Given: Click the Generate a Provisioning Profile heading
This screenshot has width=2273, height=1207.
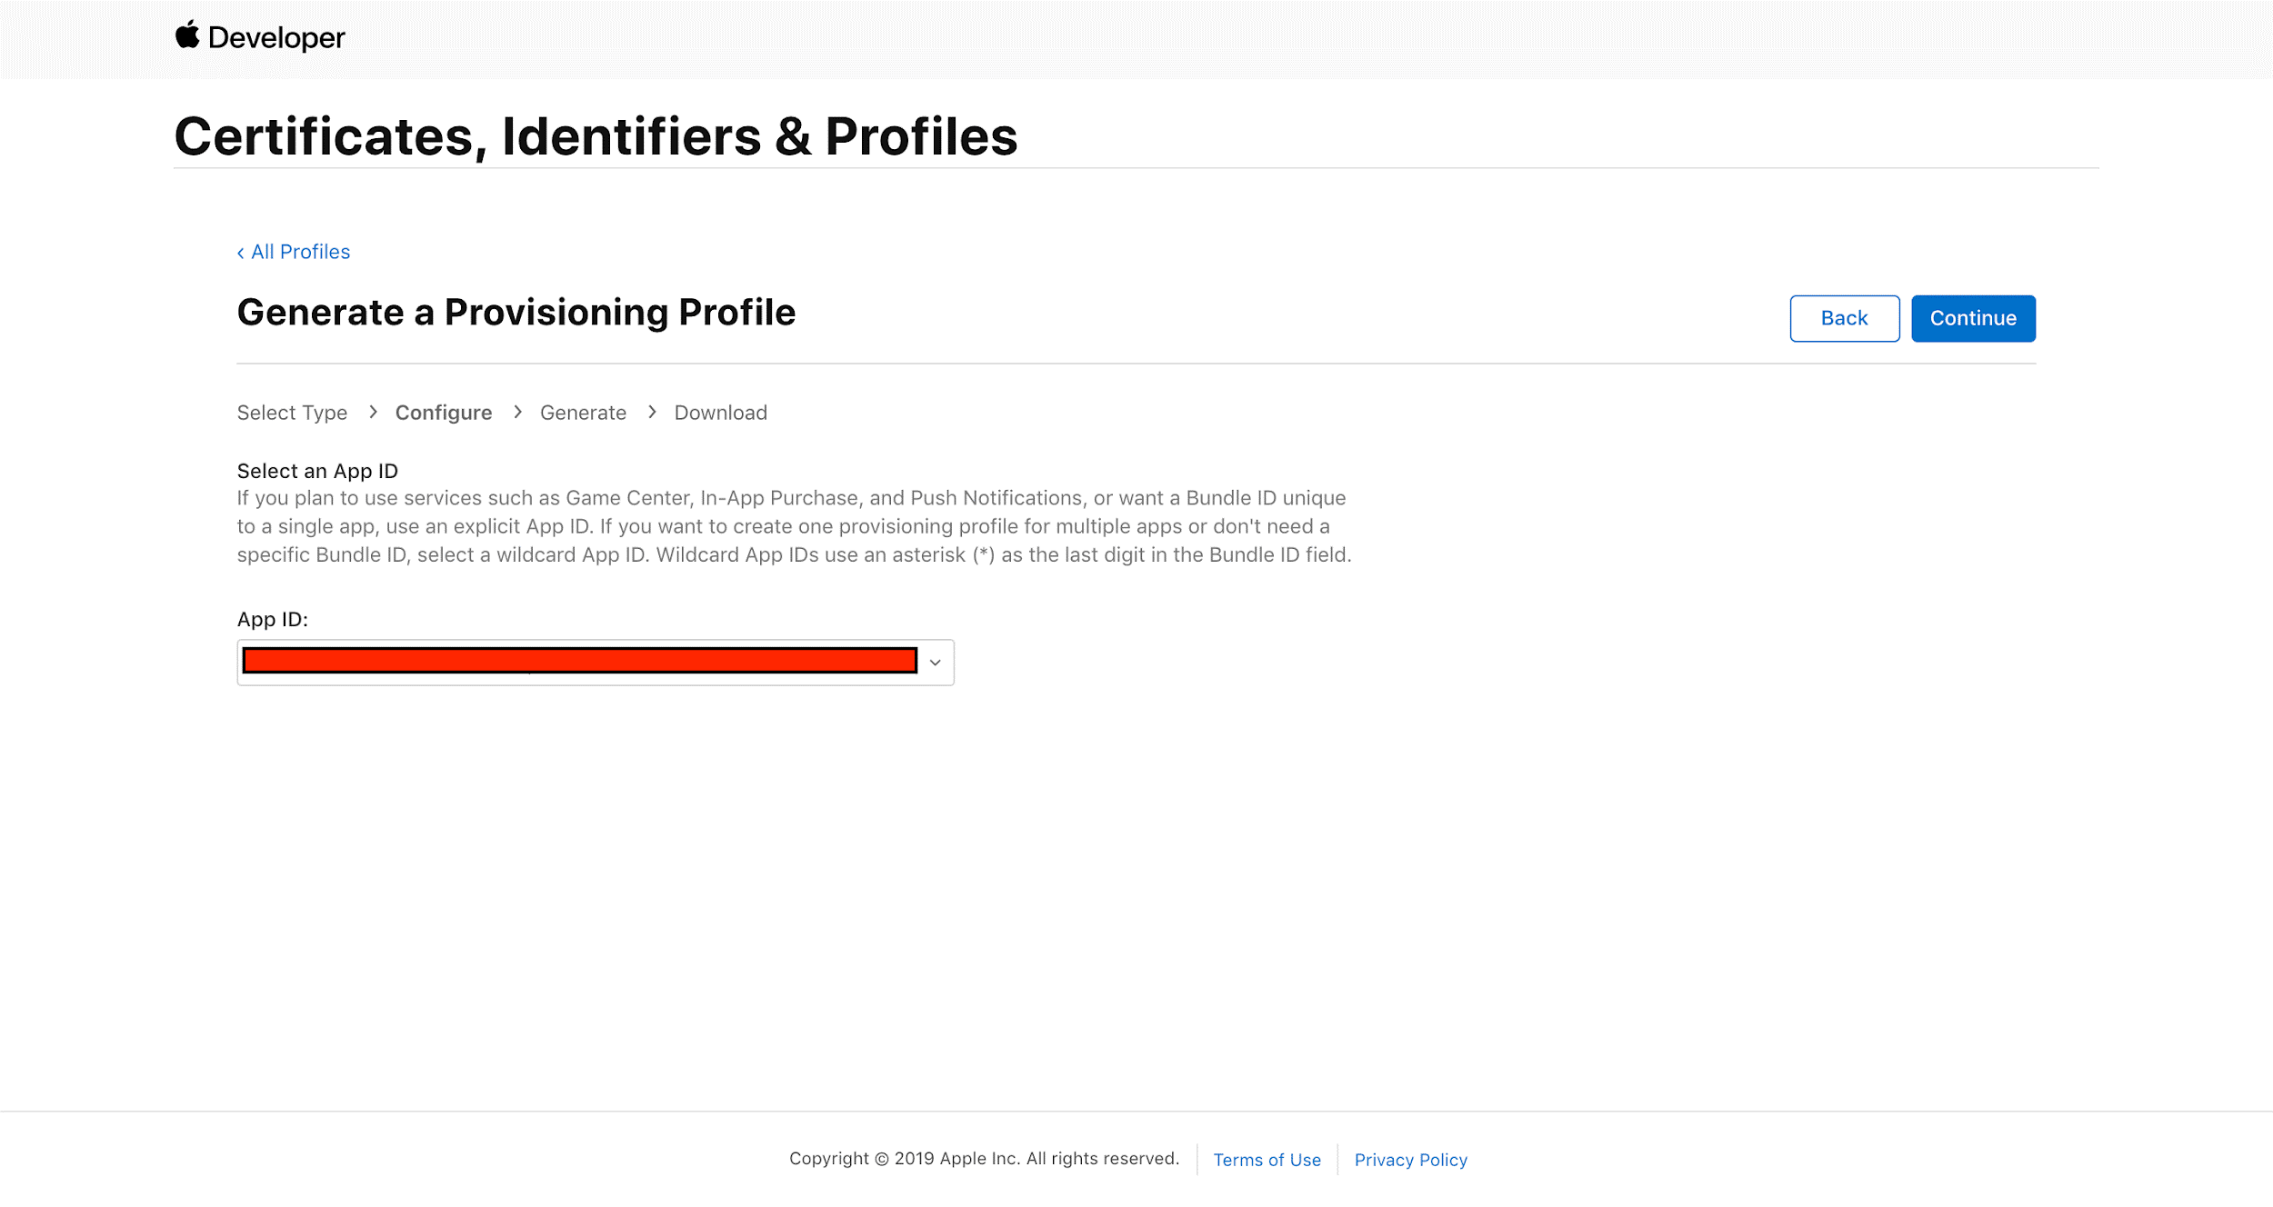Looking at the screenshot, I should (516, 313).
